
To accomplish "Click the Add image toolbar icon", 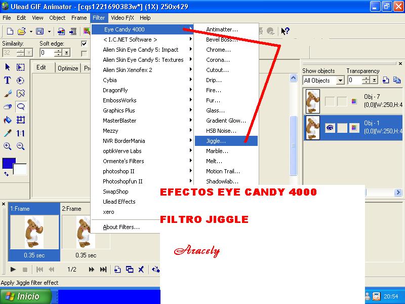I will pyautogui.click(x=61, y=31).
